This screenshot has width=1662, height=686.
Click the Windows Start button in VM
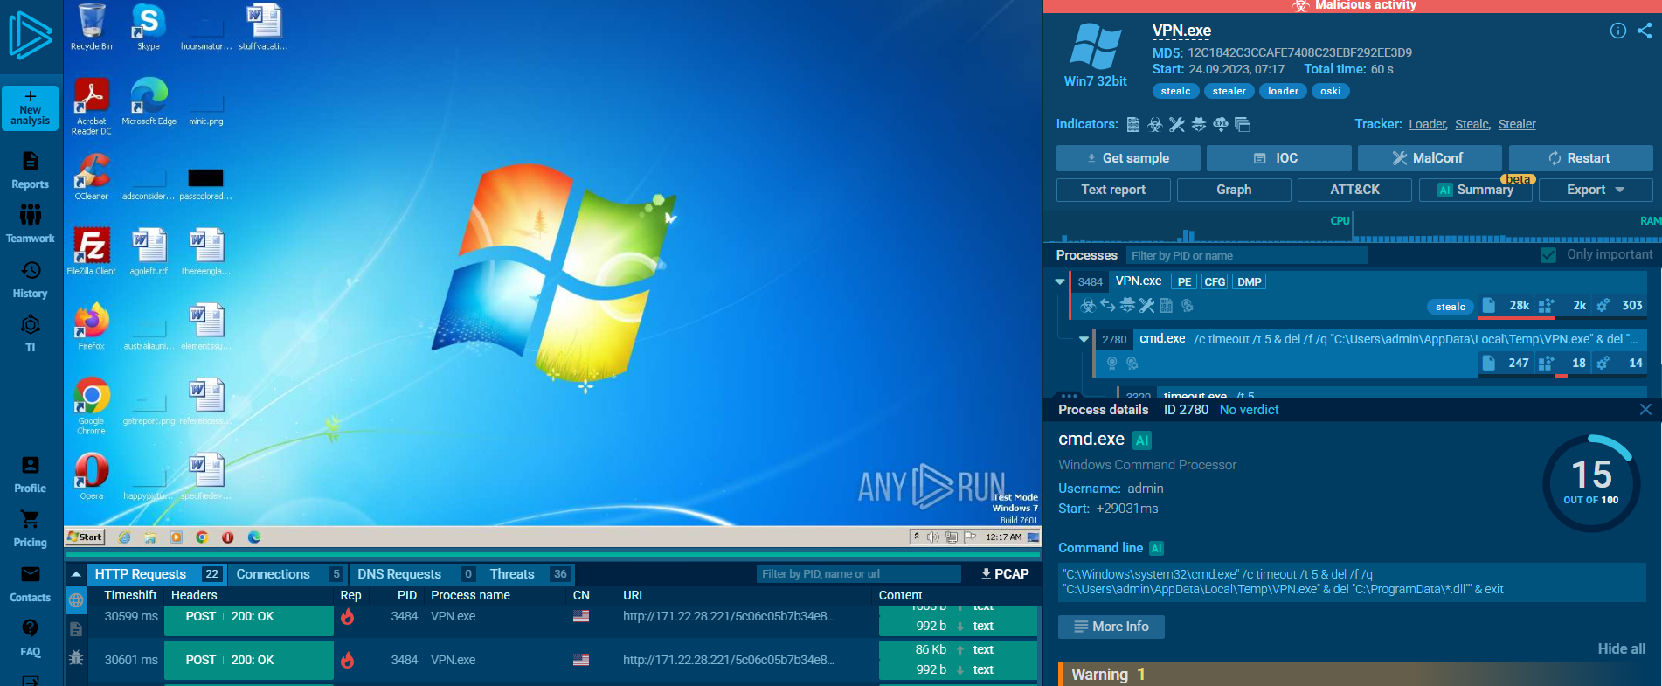coord(86,537)
